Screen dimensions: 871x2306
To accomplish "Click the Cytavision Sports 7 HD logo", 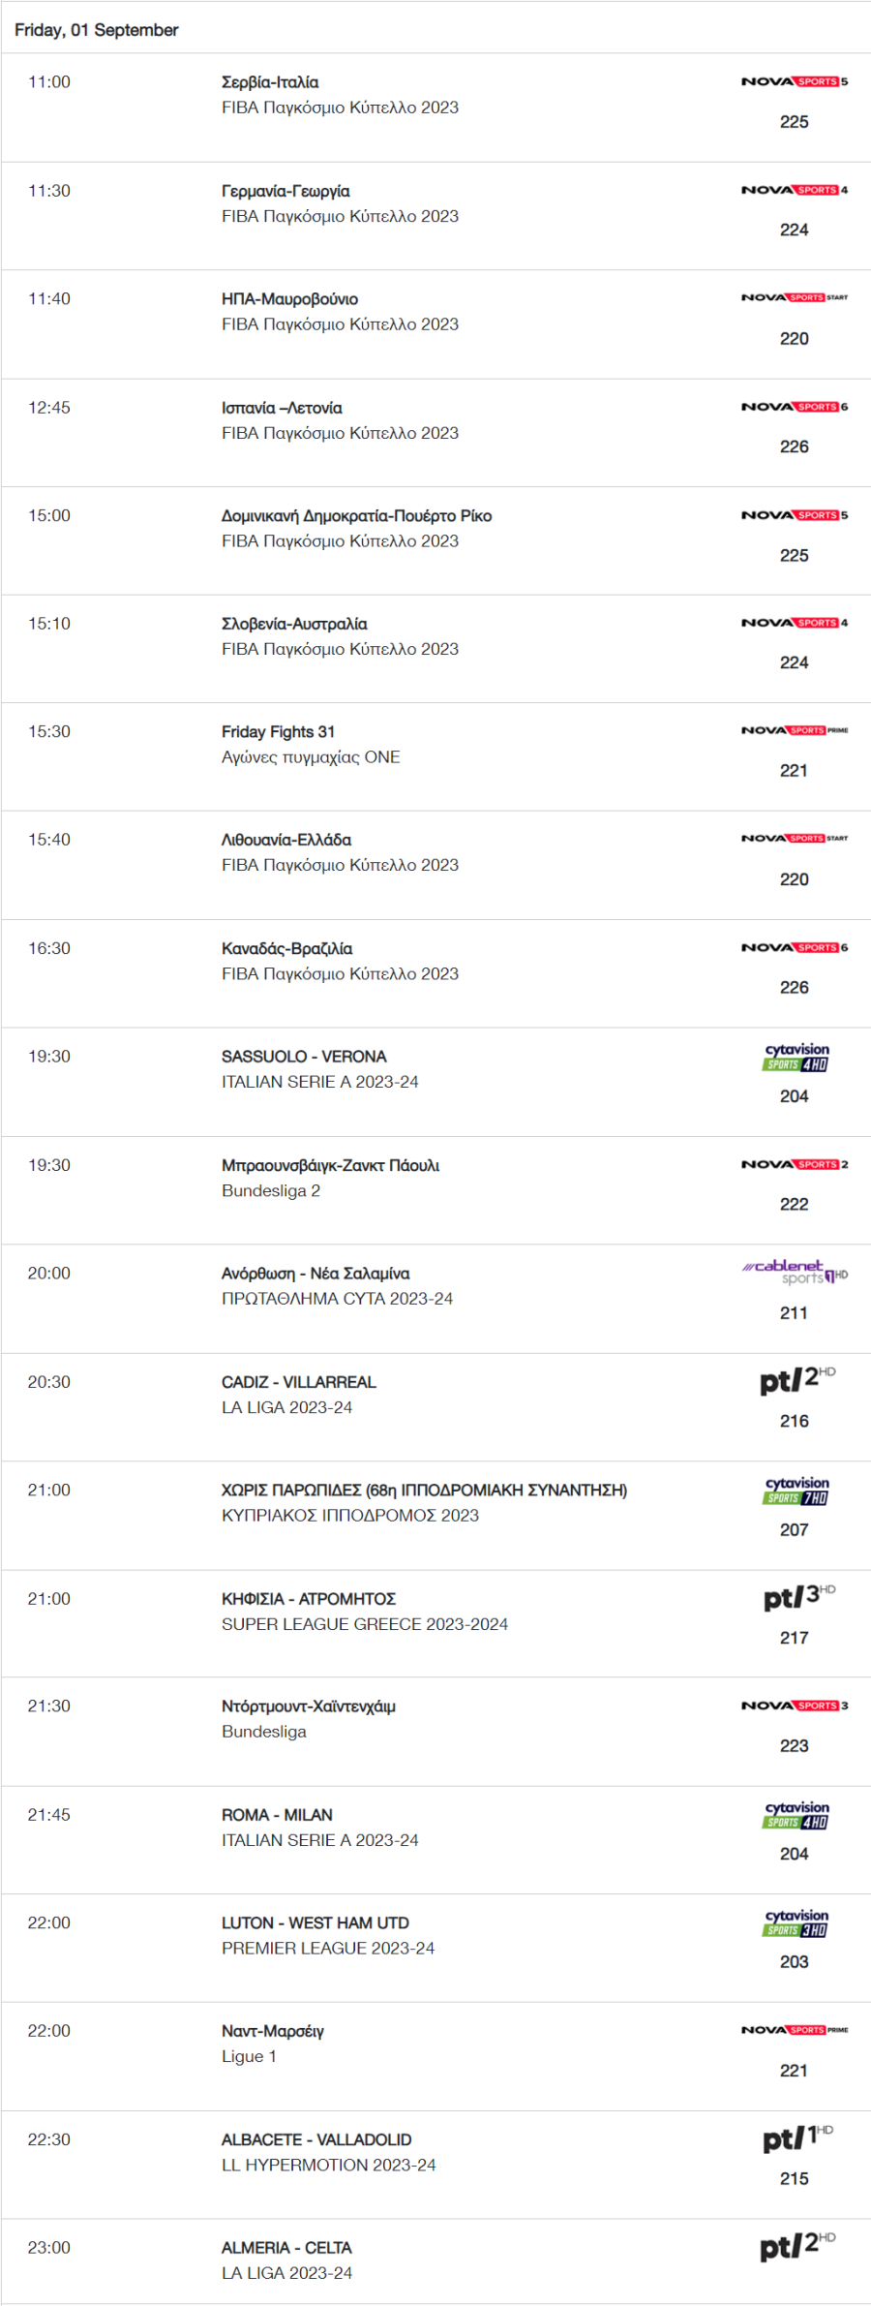I will tap(796, 1491).
